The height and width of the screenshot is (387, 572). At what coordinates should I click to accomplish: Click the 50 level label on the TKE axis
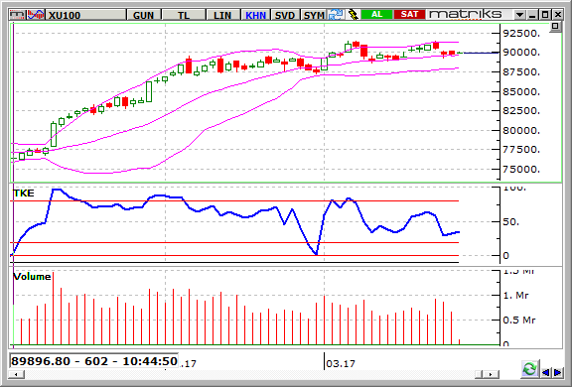pos(511,222)
